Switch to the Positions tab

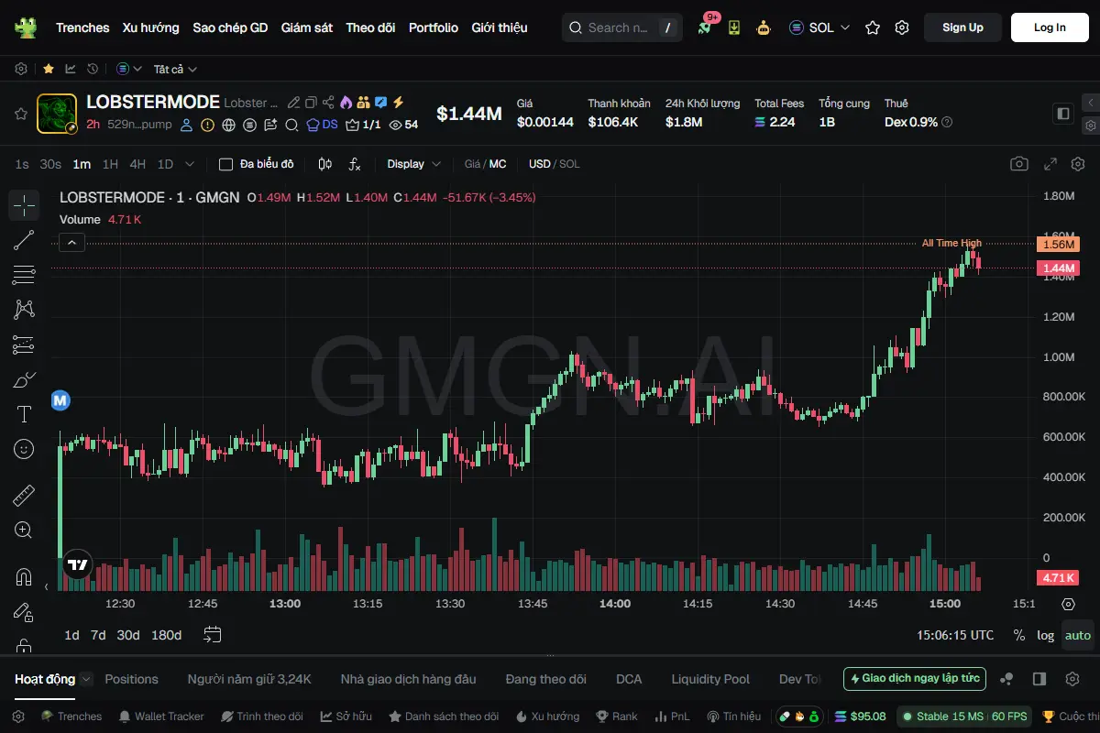pos(131,679)
